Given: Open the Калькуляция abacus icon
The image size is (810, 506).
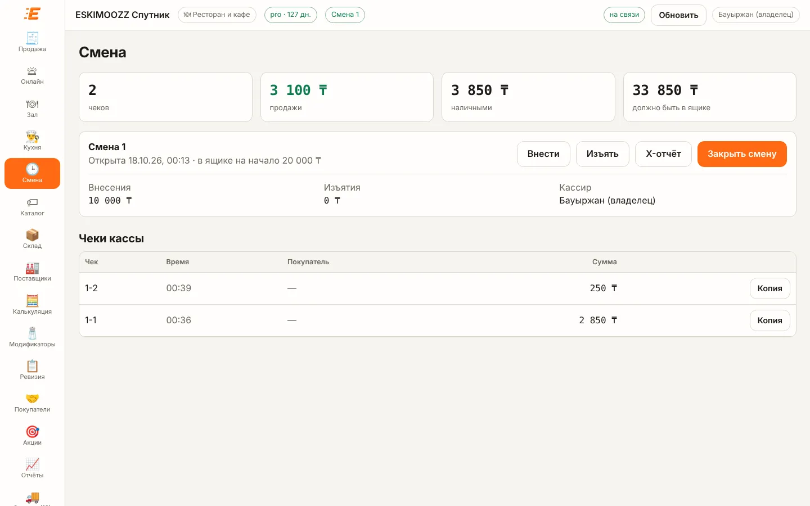Looking at the screenshot, I should (x=32, y=301).
